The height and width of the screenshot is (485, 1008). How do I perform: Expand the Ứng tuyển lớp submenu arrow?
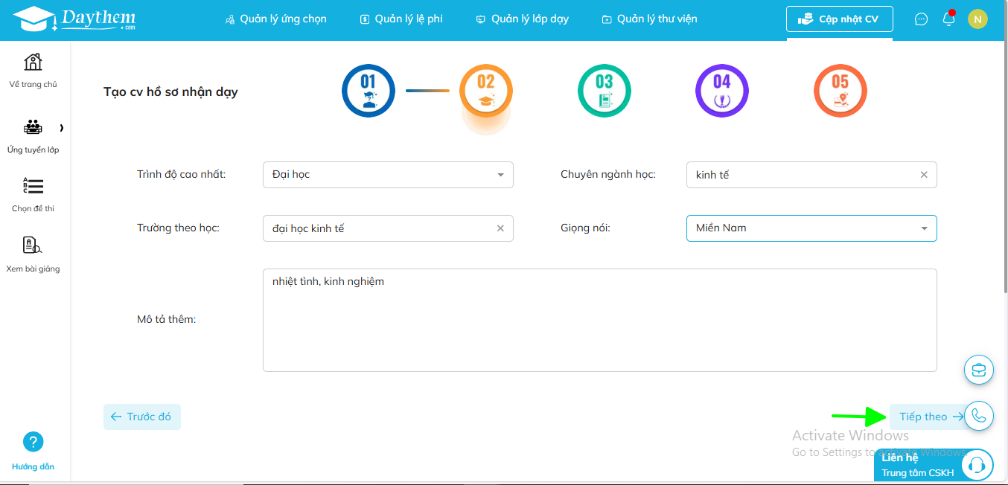(x=61, y=128)
